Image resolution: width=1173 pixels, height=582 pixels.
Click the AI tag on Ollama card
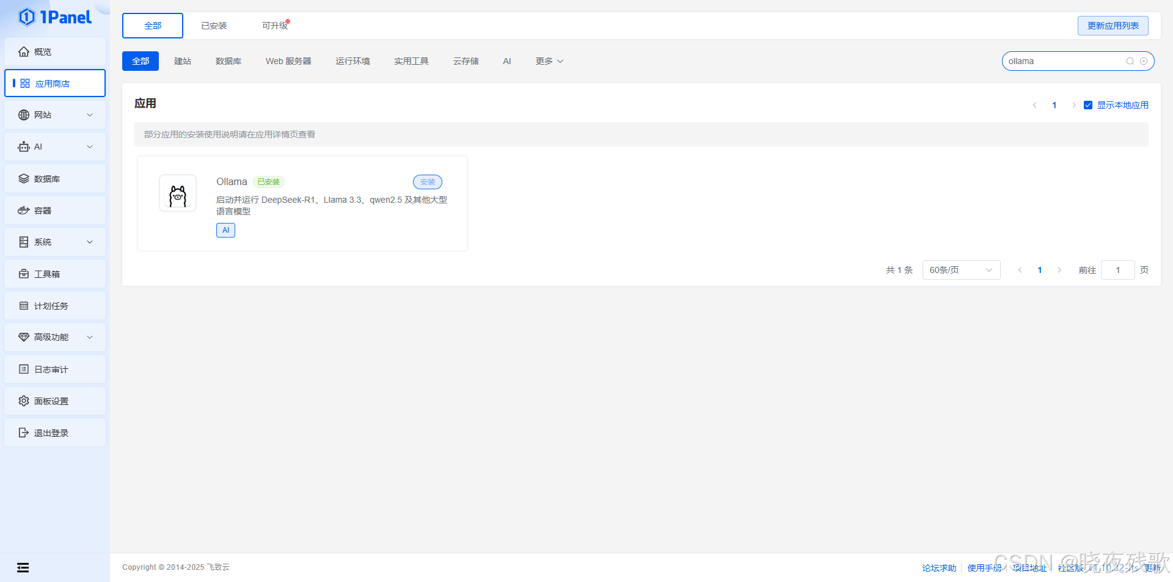(225, 230)
